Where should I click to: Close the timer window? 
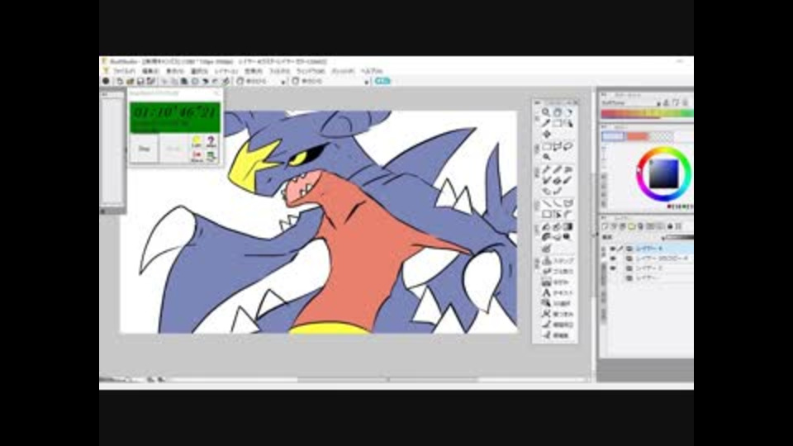216,93
